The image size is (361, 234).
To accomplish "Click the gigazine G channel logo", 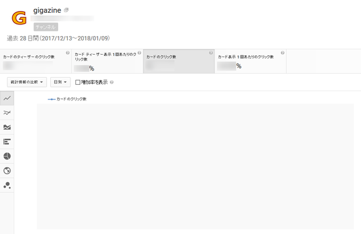I will point(19,18).
